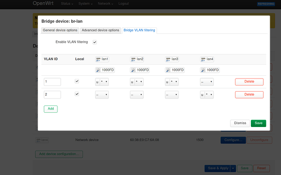The image size is (281, 175).
Task: Click the REFRESHING status indicator
Action: point(266,4)
